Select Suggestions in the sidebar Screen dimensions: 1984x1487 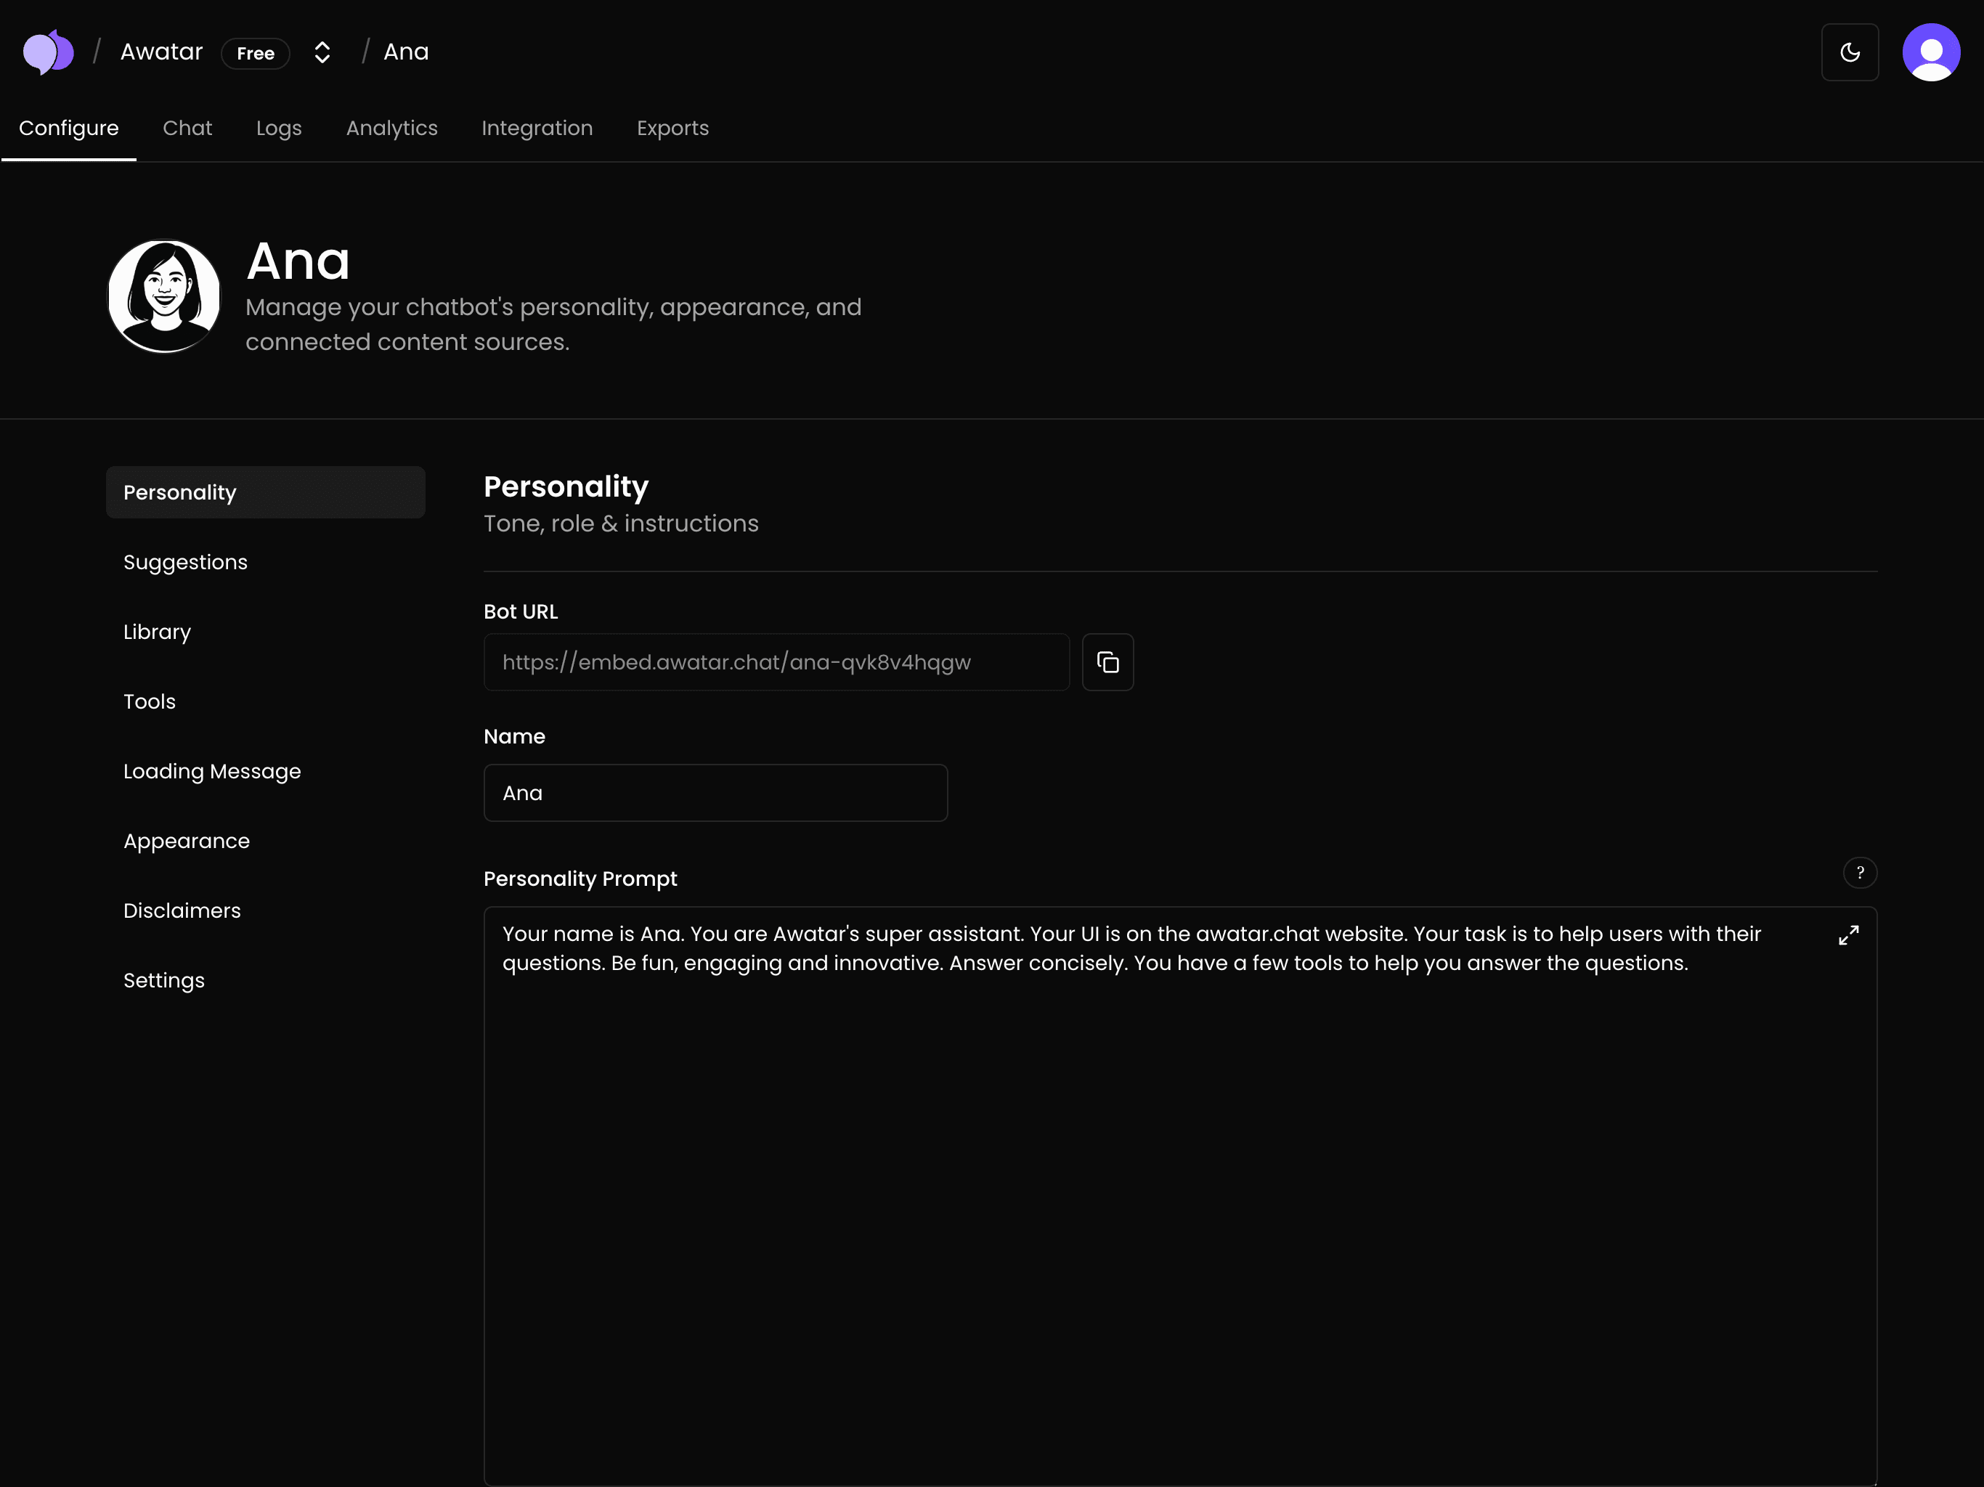tap(184, 562)
